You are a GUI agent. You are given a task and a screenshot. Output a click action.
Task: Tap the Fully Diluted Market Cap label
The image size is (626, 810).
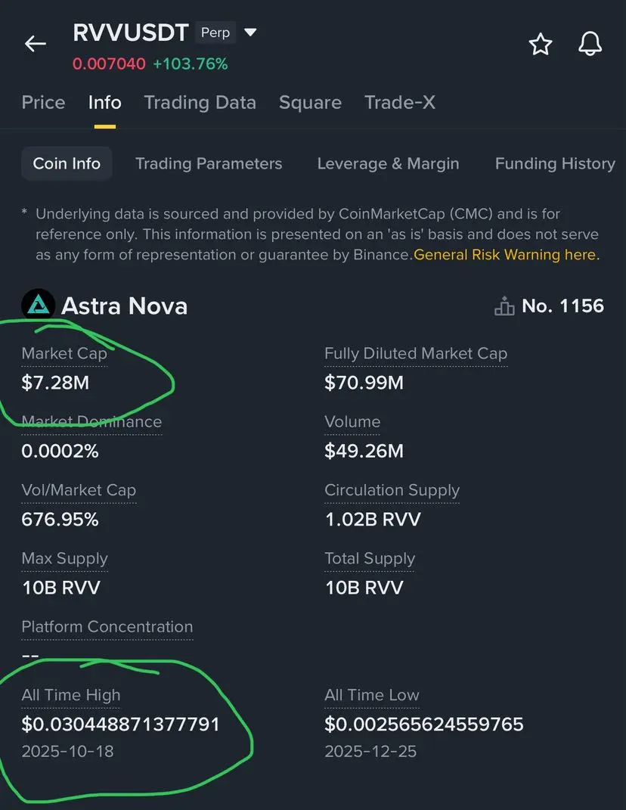click(x=416, y=353)
